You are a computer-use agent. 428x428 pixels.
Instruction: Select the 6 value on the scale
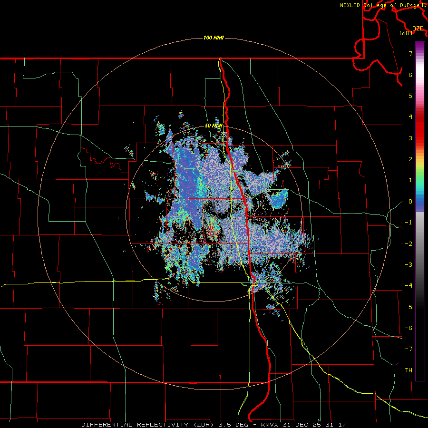(x=410, y=75)
